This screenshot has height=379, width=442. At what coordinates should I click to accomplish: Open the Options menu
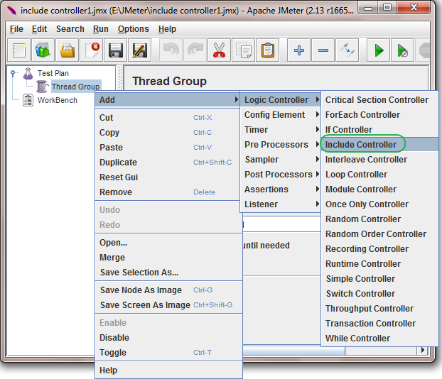pyautogui.click(x=134, y=29)
